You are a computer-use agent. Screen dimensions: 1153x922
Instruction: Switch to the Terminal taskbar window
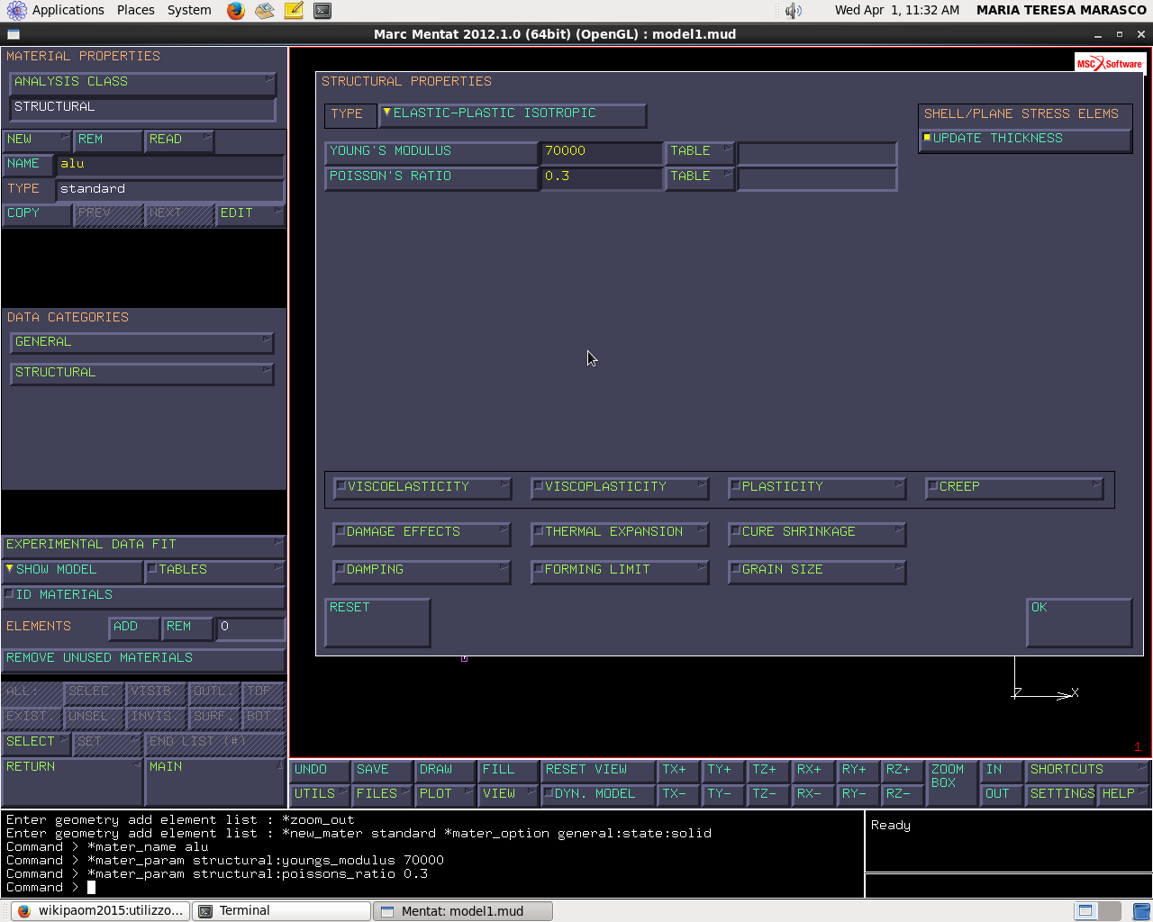(x=282, y=910)
